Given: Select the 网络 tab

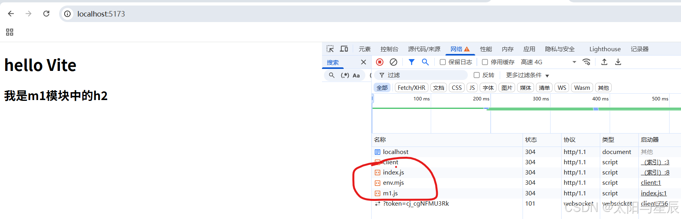Looking at the screenshot, I should (x=460, y=49).
